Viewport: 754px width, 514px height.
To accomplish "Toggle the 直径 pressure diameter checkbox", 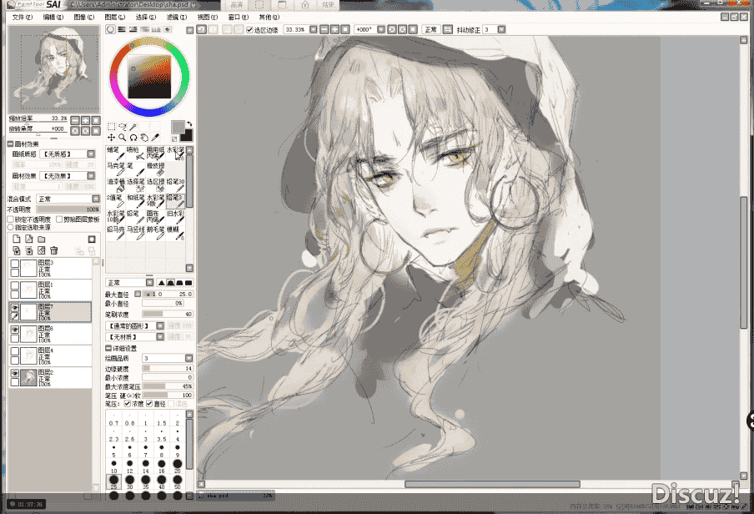I will (x=149, y=404).
